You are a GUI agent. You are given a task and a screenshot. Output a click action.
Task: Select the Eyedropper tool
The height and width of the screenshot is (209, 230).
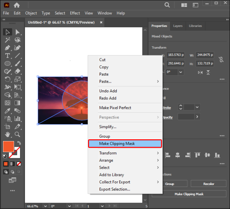point(7,111)
